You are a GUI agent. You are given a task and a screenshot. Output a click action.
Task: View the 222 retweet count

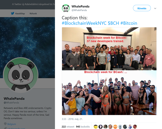(x=68, y=127)
